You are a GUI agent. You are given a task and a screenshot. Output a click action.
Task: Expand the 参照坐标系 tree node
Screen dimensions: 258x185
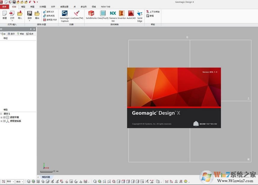1,121
